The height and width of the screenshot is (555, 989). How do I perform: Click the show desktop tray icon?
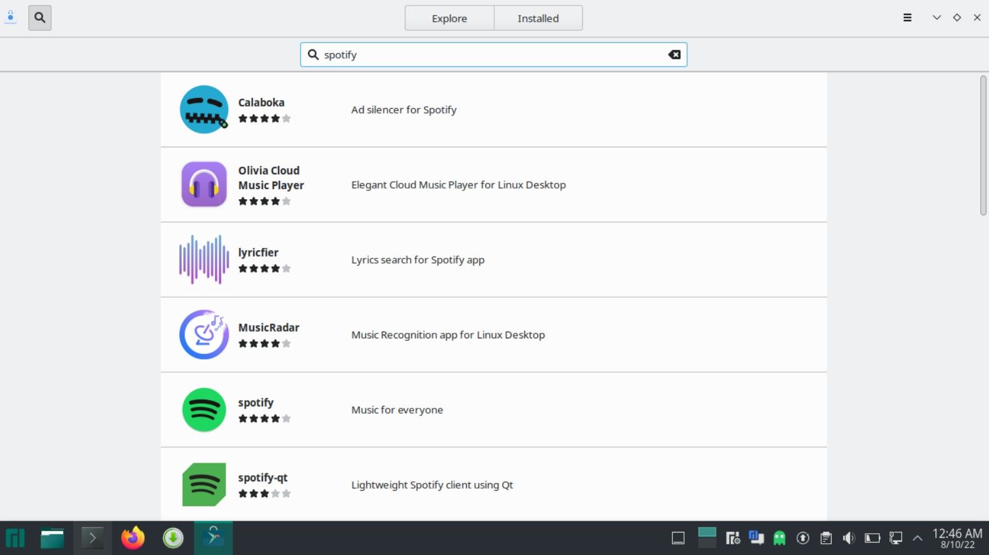[678, 538]
